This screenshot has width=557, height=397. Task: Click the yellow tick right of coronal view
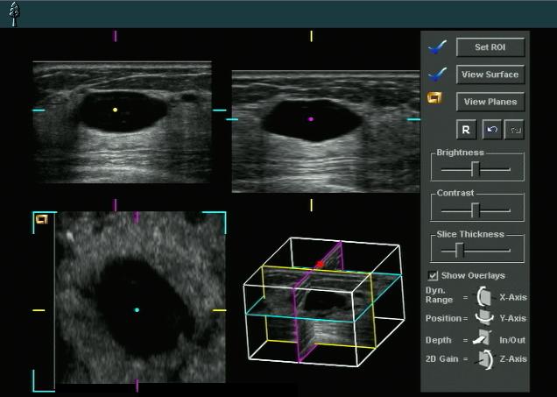point(219,310)
